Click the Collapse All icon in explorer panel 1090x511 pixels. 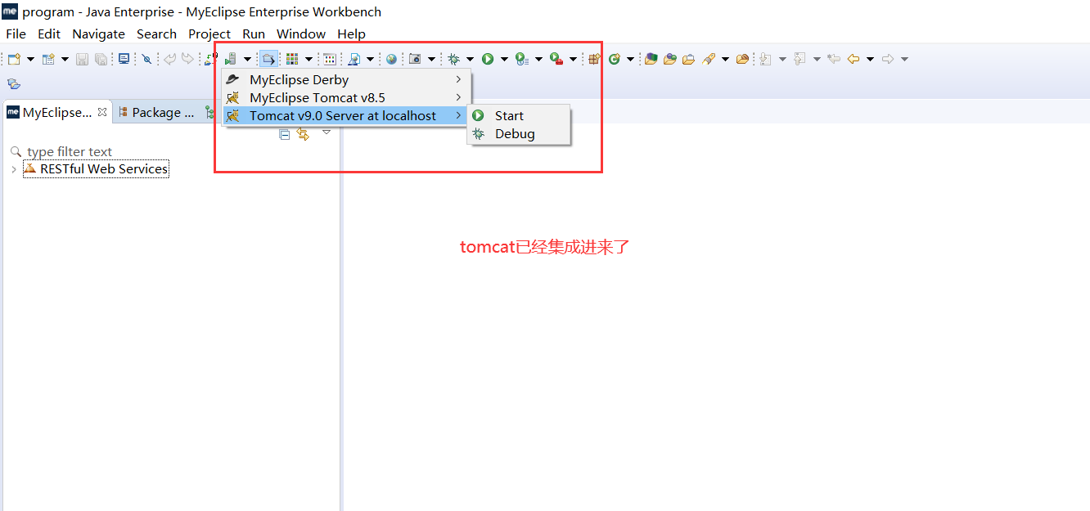pos(285,133)
